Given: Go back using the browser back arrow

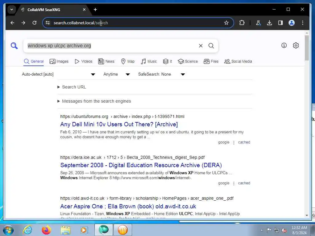Looking at the screenshot, I should click(12, 23).
